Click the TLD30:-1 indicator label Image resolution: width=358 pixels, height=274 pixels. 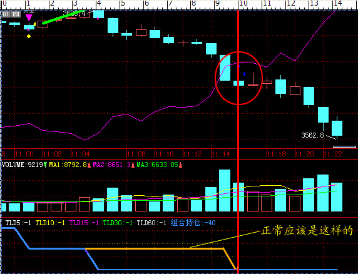118,223
